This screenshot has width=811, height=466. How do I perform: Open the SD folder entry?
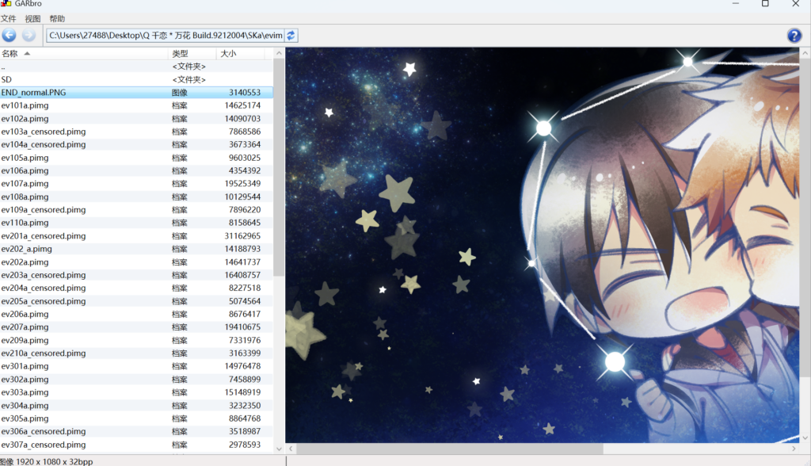tap(7, 79)
